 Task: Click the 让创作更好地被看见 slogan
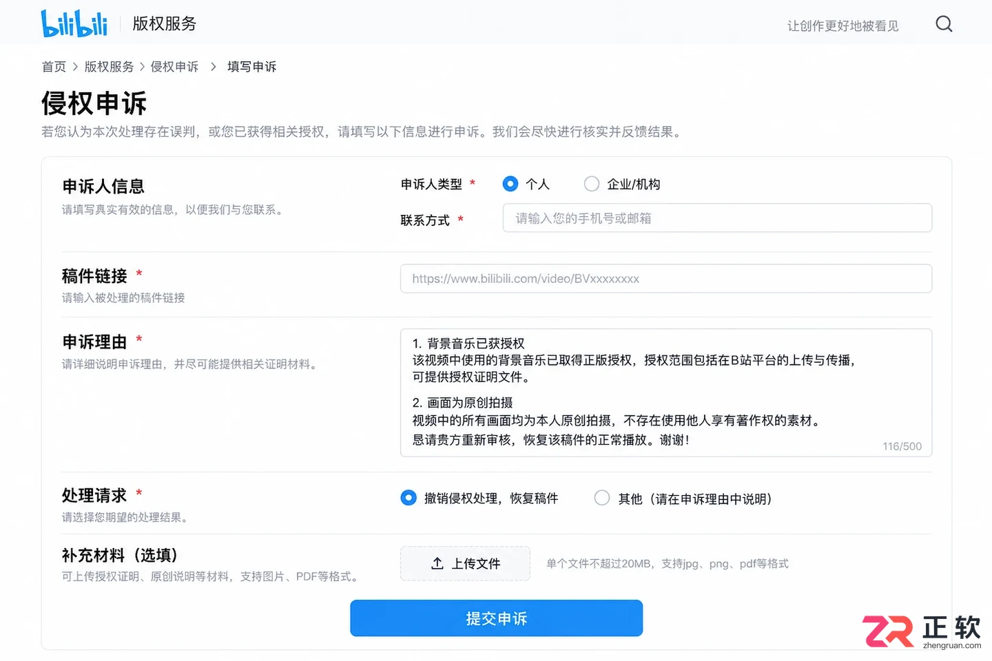[843, 26]
